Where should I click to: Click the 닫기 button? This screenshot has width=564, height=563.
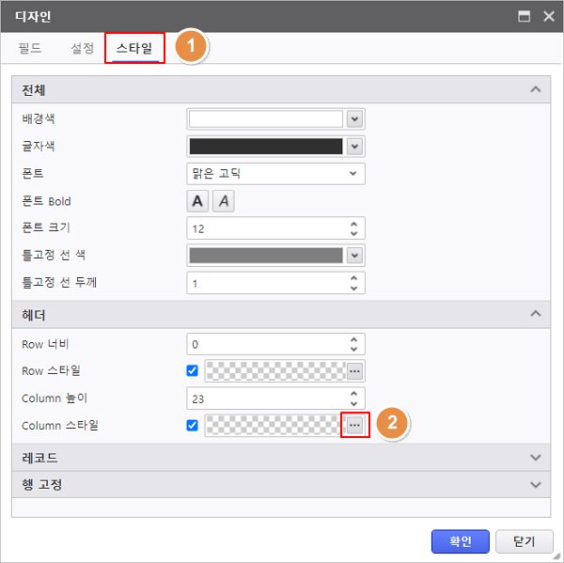click(x=524, y=541)
